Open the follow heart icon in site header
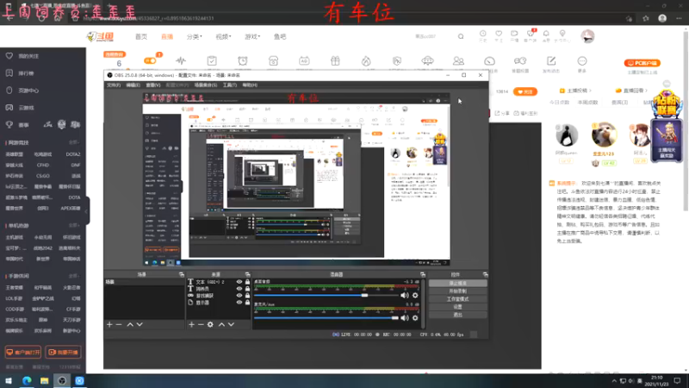 pos(499,34)
